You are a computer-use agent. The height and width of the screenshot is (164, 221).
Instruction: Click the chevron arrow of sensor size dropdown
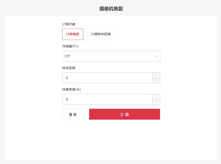[156, 56]
